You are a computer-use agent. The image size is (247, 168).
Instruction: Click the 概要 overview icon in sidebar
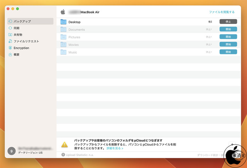tap(10, 54)
